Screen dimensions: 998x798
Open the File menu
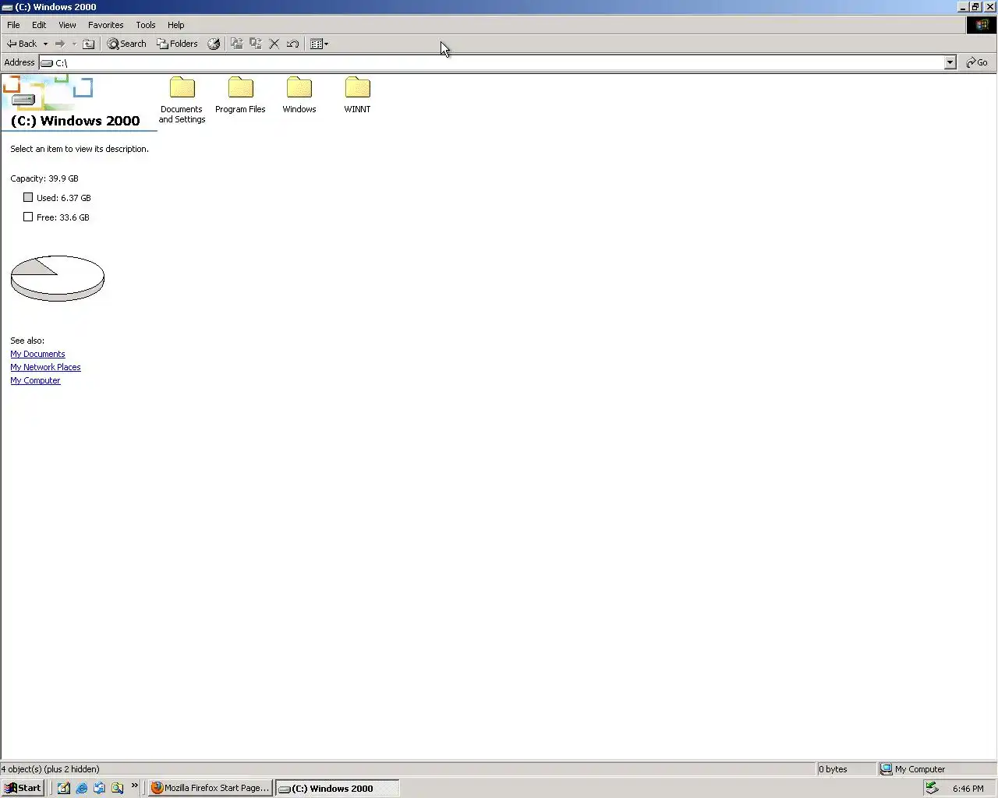point(13,25)
